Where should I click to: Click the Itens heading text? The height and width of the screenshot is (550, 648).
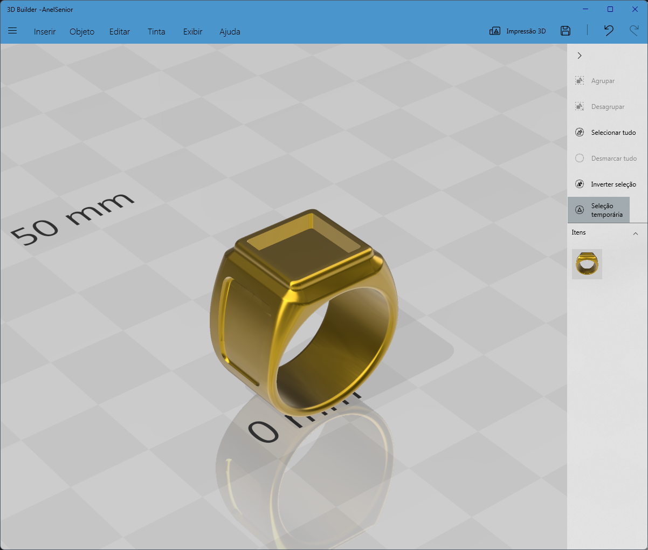point(578,232)
